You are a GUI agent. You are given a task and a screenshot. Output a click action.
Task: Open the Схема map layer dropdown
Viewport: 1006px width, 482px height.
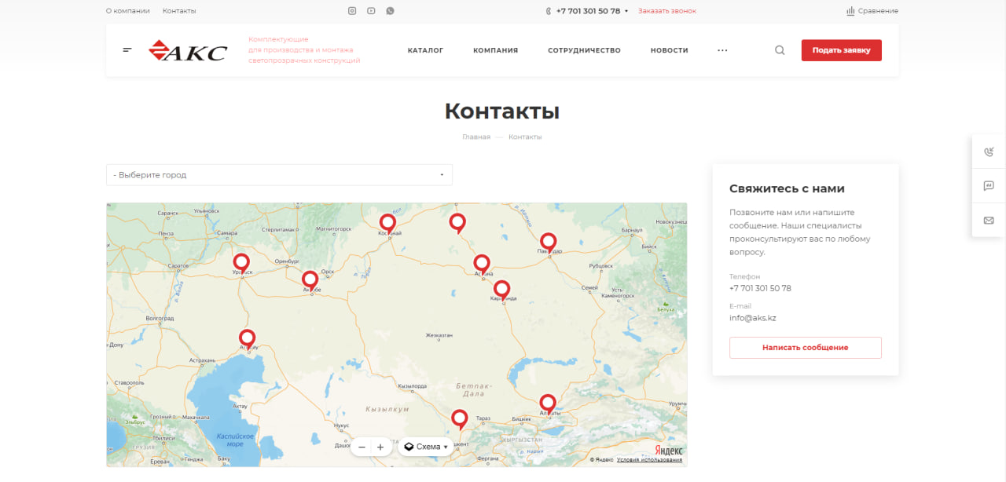(428, 447)
